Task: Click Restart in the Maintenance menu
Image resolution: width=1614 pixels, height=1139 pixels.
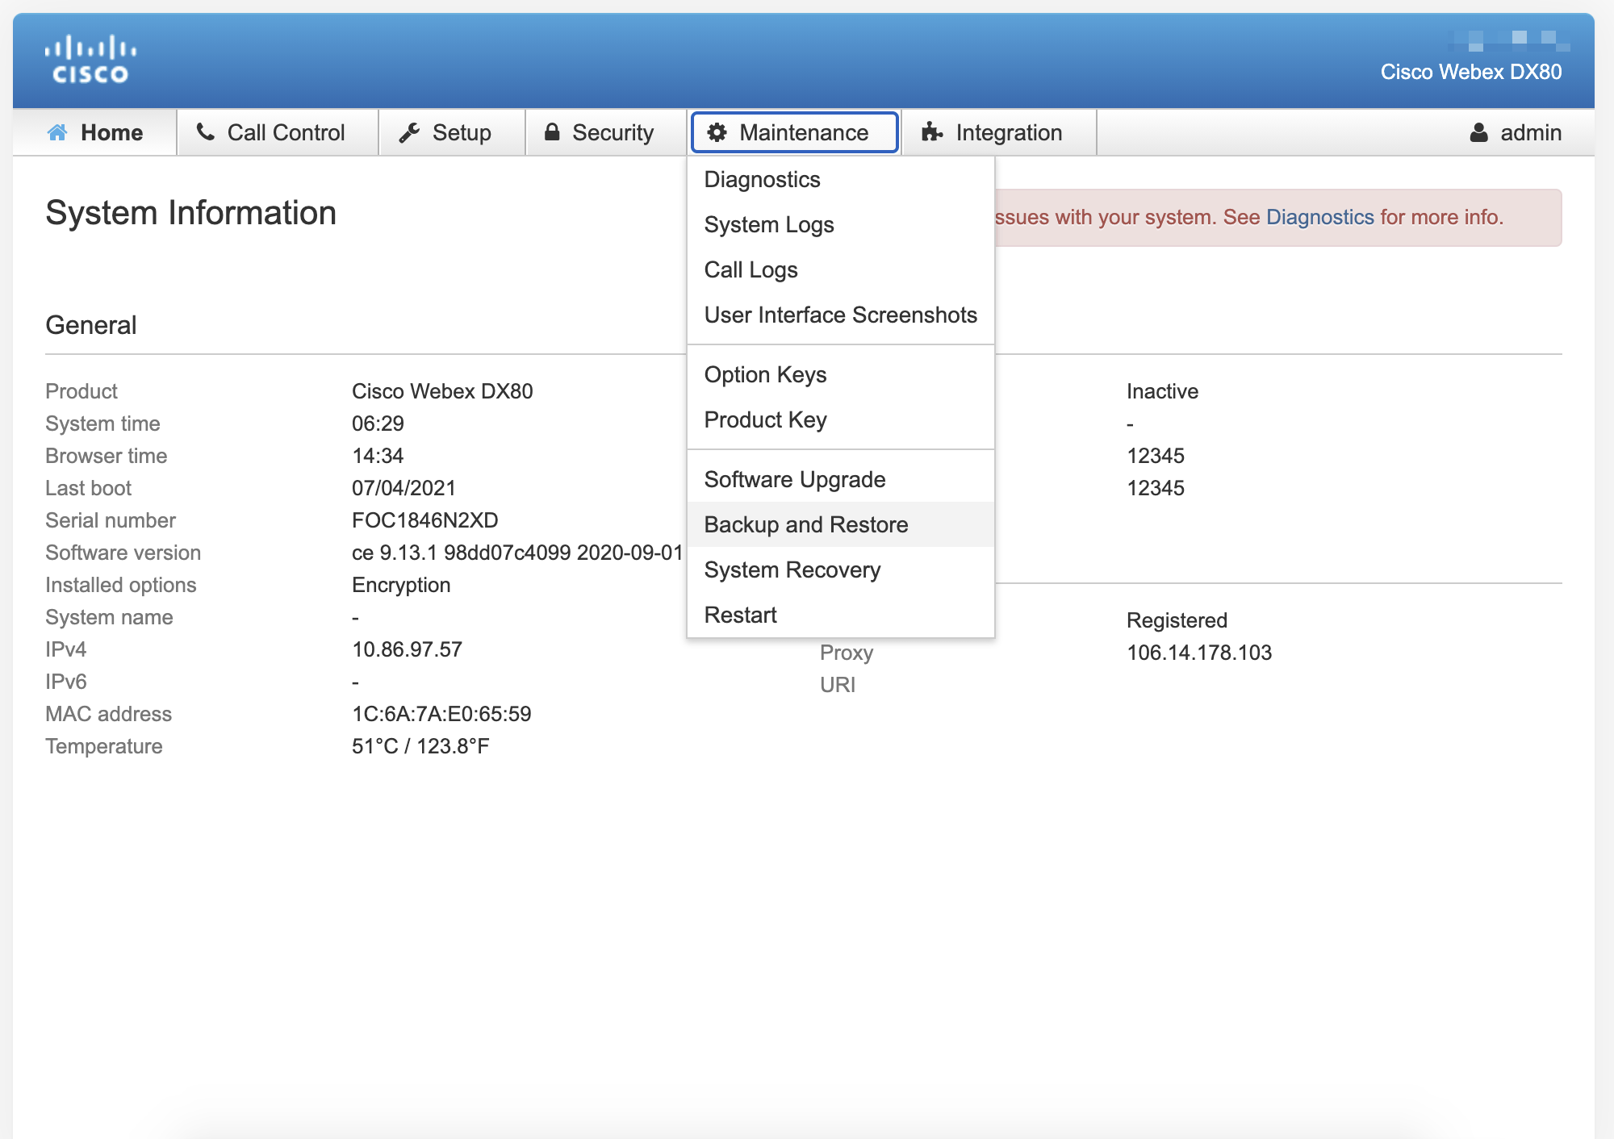Action: click(841, 615)
